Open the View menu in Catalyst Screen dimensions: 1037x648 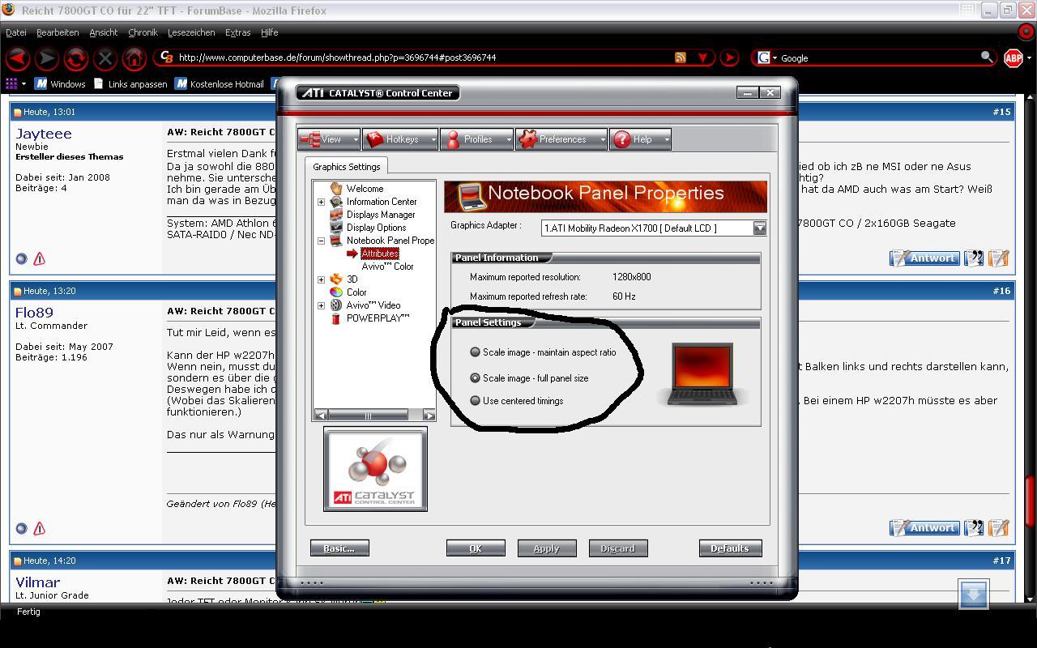click(x=329, y=139)
